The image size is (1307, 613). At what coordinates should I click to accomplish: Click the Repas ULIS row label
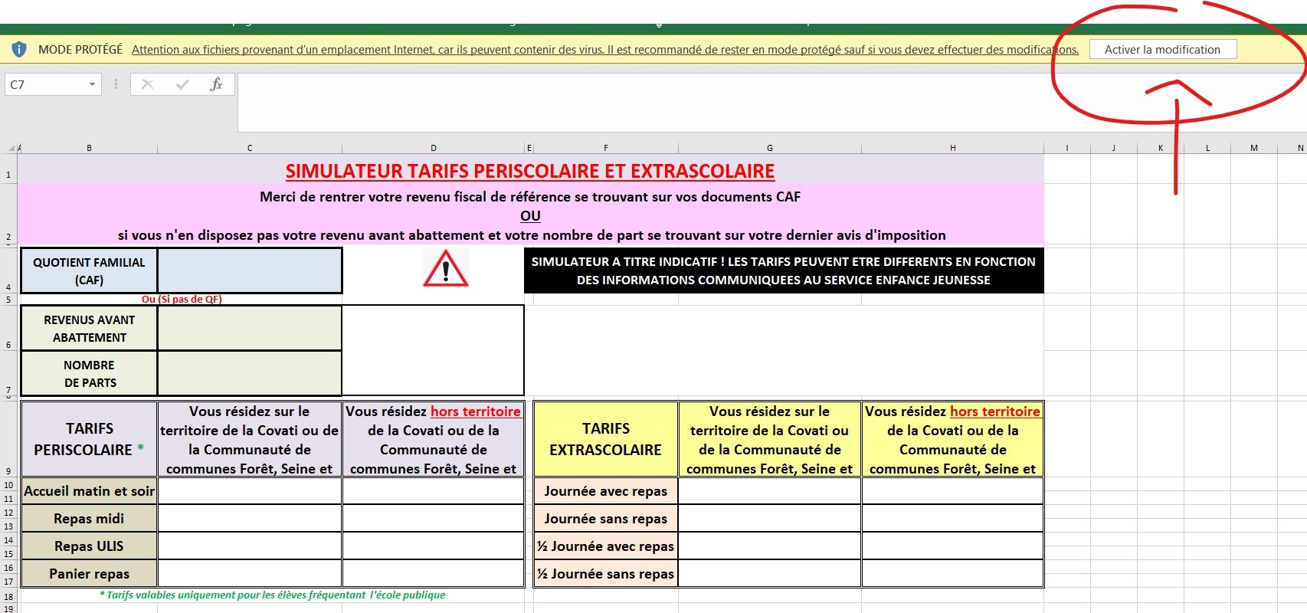click(89, 546)
